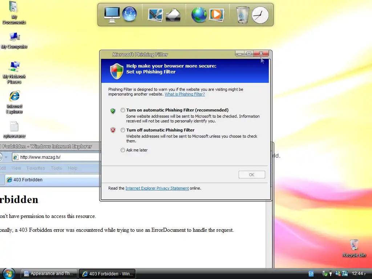Image resolution: width=372 pixels, height=279 pixels.
Task: Open the View menu in Internet Explorer
Action: pyautogui.click(x=16, y=168)
